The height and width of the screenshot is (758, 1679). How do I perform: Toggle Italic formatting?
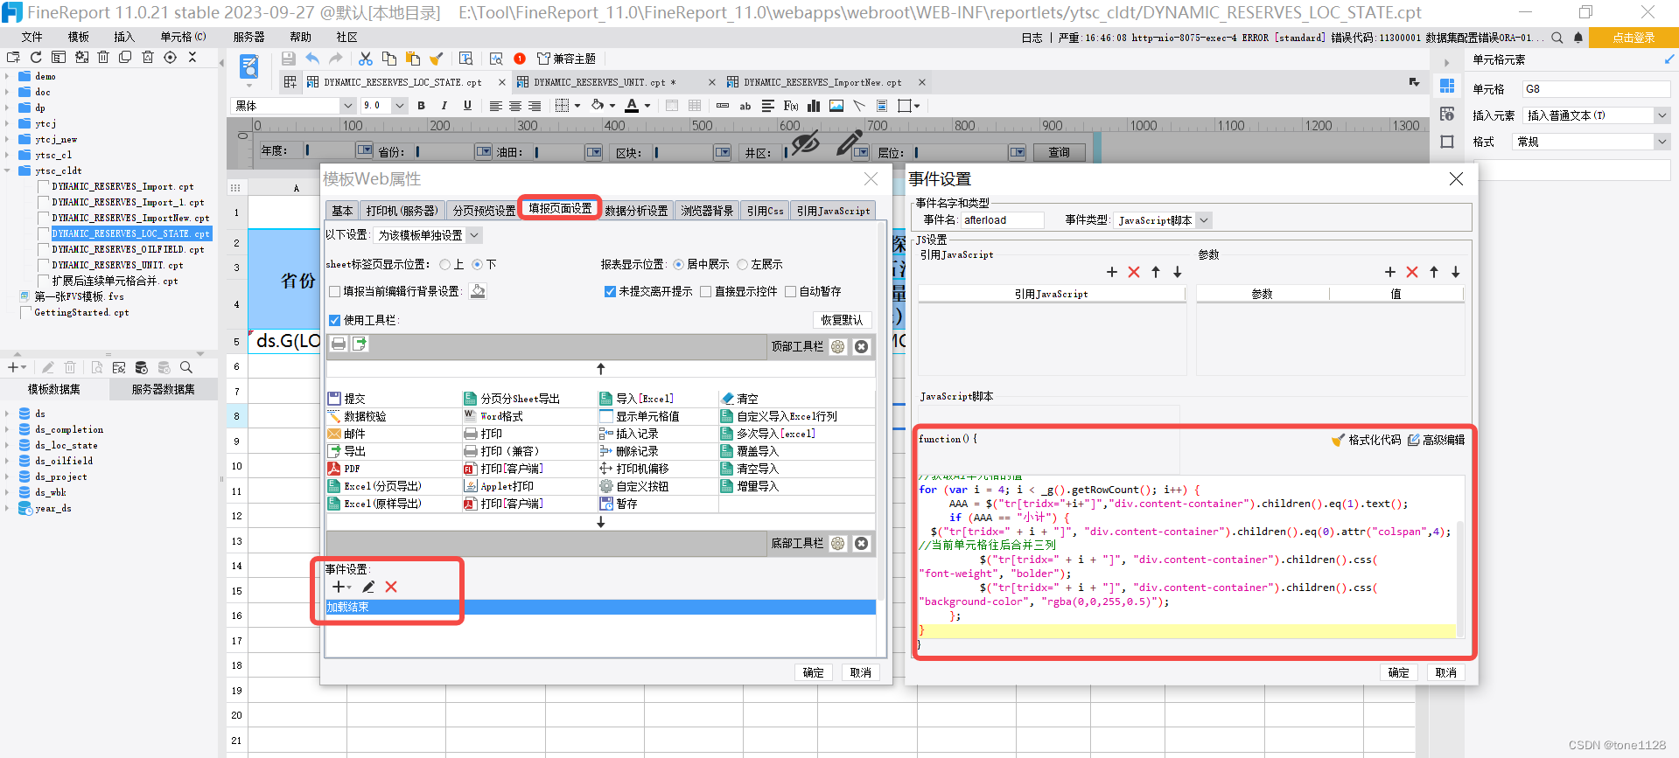[x=444, y=106]
